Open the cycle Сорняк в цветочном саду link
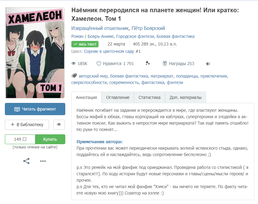 point(109,51)
